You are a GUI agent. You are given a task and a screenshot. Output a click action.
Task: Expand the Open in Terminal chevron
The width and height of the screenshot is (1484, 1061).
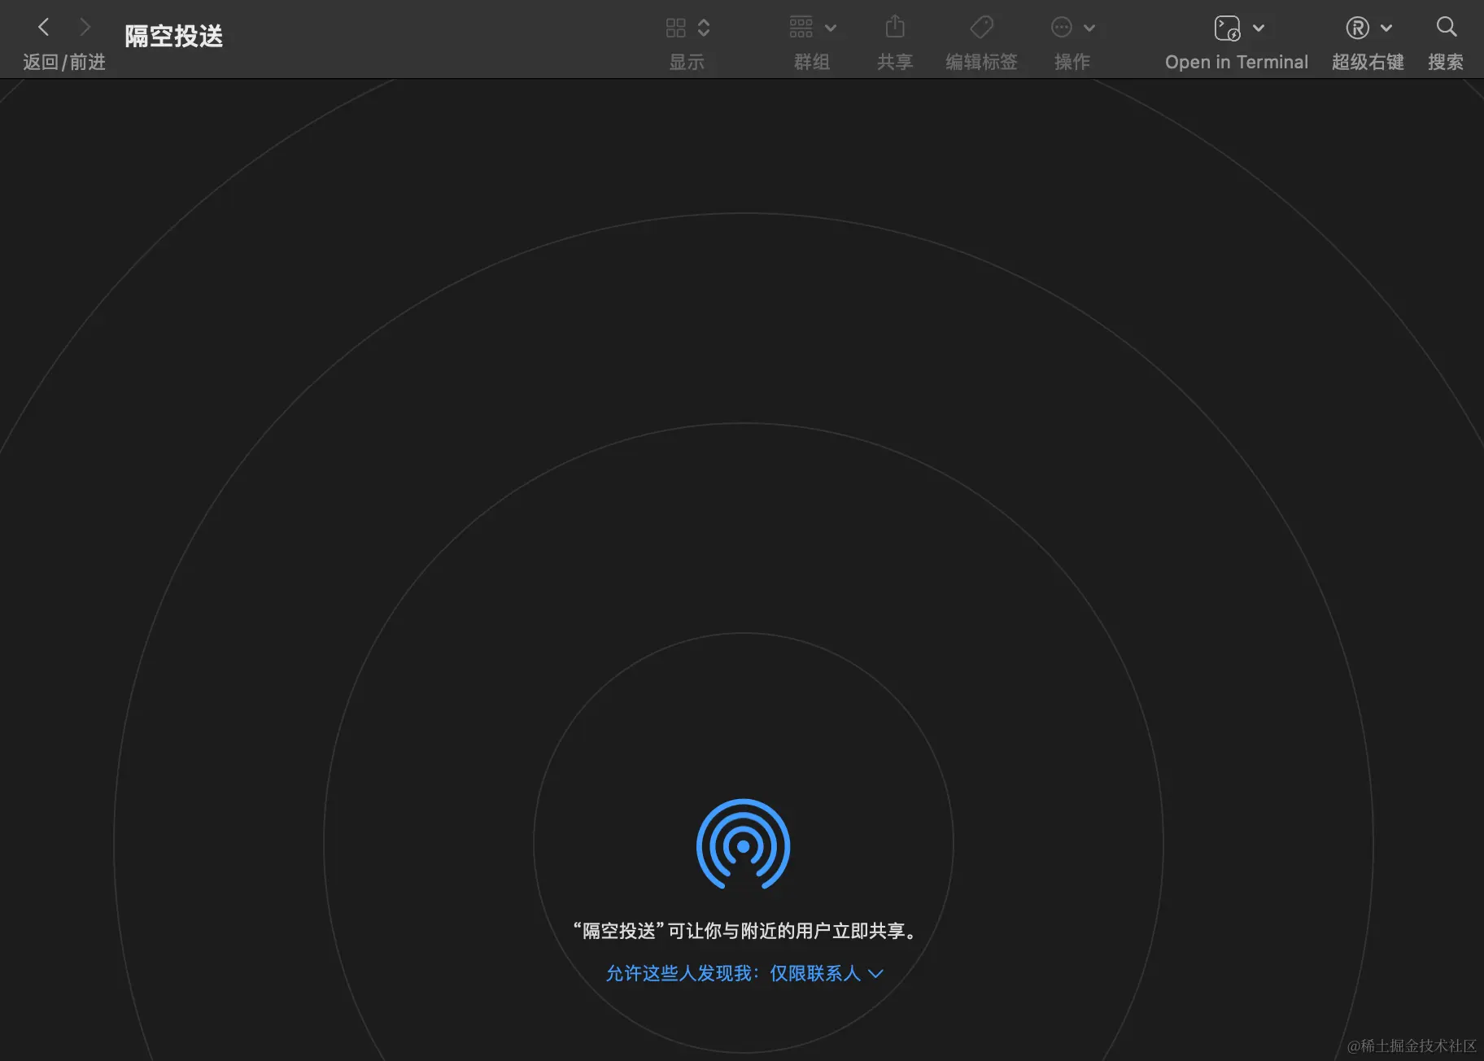1259,28
